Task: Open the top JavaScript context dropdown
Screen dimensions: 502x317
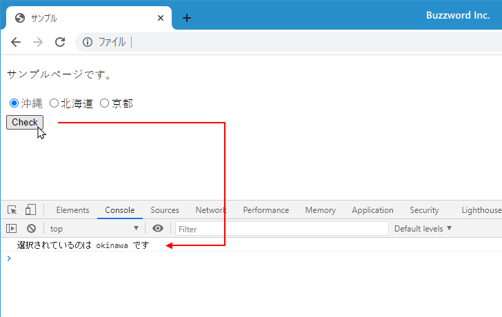Action: pos(94,228)
